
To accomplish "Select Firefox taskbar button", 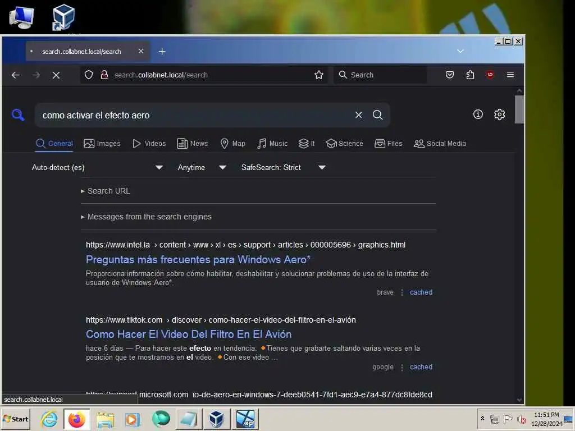I will (x=76, y=419).
